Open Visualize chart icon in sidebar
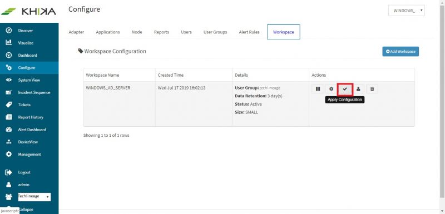445x214 pixels. (9, 42)
